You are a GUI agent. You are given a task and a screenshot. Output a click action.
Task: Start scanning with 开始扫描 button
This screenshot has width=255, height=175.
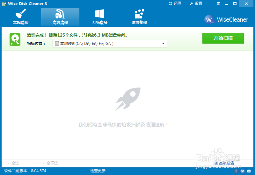tap(223, 38)
